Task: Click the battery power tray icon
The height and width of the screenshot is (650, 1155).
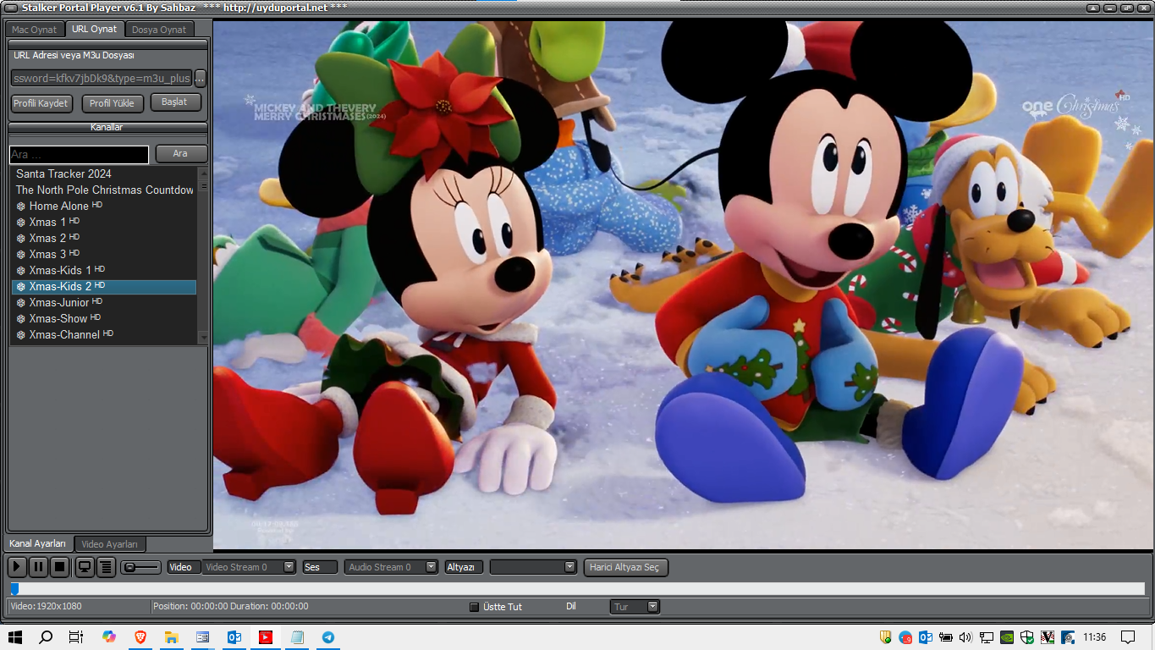Action: click(946, 637)
